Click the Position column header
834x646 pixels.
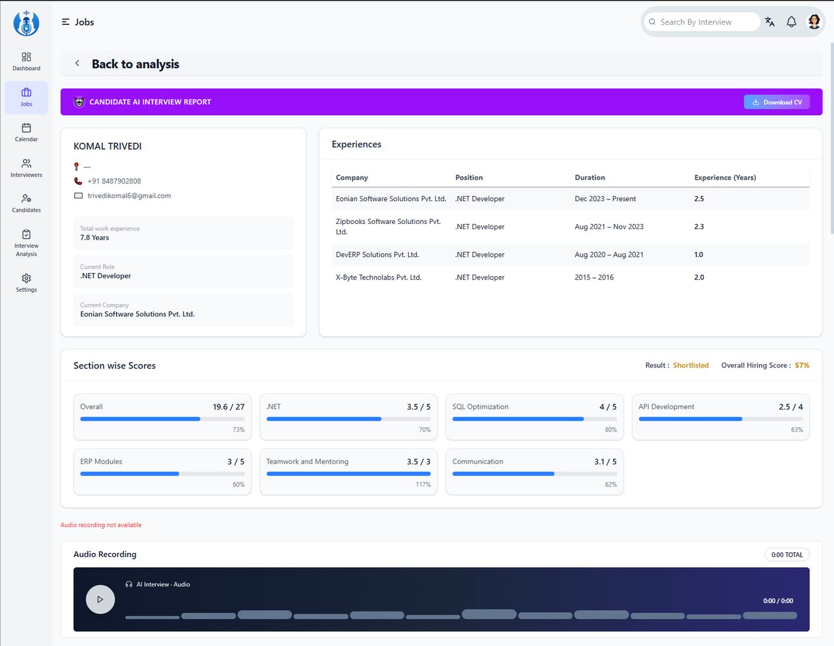[x=469, y=177]
